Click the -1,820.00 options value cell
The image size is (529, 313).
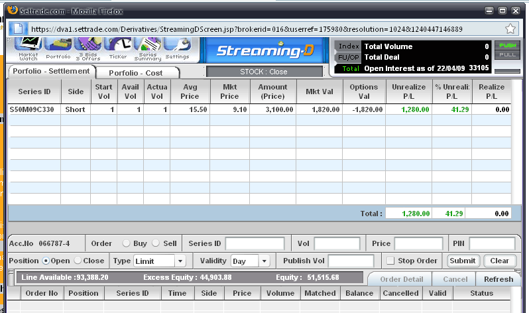click(x=364, y=109)
